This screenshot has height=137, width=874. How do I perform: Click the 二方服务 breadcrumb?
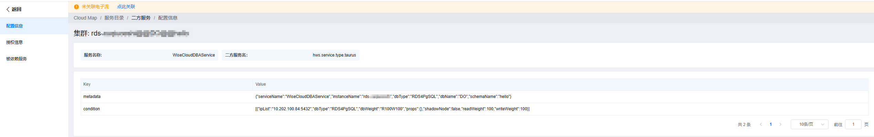coord(141,18)
